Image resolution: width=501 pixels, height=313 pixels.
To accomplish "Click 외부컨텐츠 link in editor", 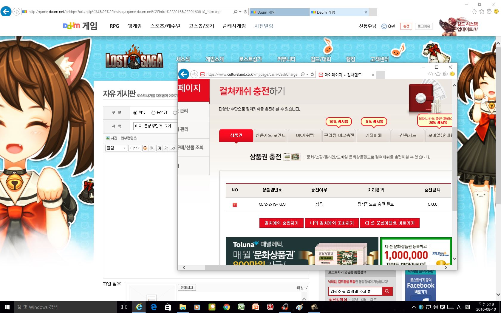I will coord(129,138).
